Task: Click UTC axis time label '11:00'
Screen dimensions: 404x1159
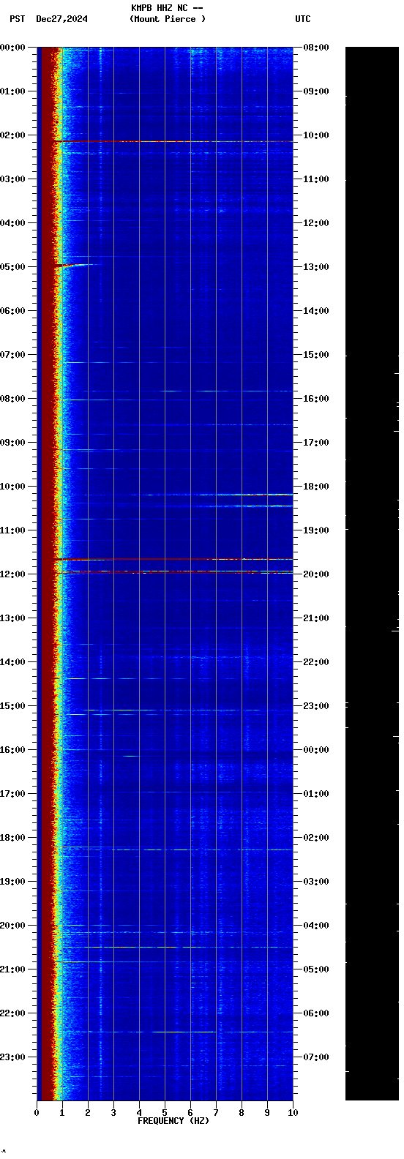Action: click(316, 179)
